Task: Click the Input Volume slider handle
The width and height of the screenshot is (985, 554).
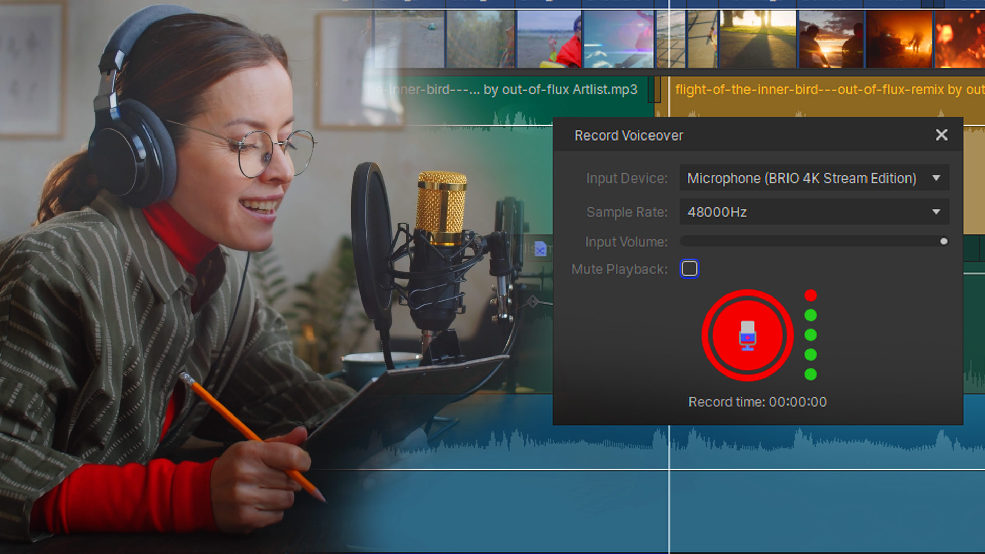Action: pos(944,241)
